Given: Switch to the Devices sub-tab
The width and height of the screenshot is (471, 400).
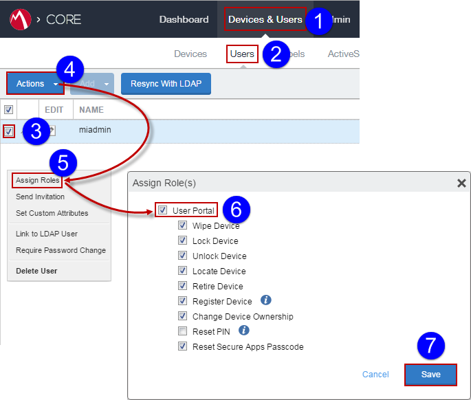Looking at the screenshot, I should click(190, 54).
